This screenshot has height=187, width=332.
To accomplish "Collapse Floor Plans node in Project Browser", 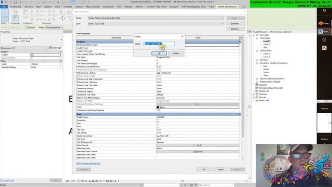I will [x=257, y=38].
